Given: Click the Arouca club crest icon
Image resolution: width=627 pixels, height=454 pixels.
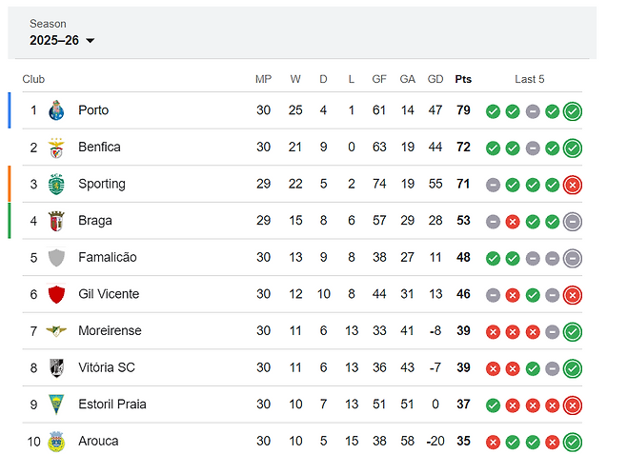Looking at the screenshot, I should (56, 442).
